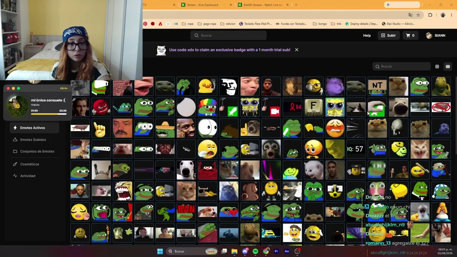Open the Teclado Para iPad bookmark
This screenshot has height=257, width=457.
pyautogui.click(x=256, y=24)
